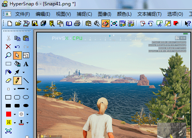
Task: Expand the eyedropper tool dropdown arrow
Action: pos(23,72)
